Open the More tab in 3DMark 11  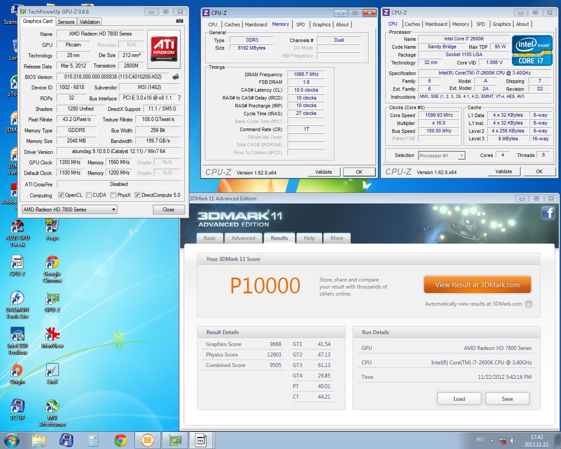point(337,238)
